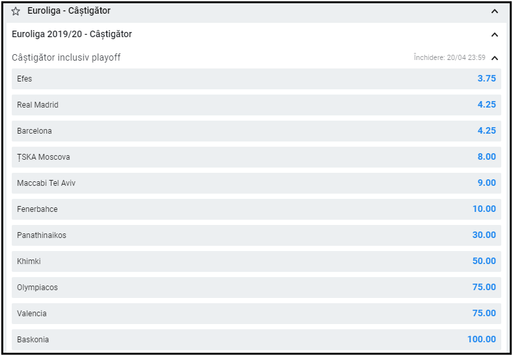This screenshot has width=513, height=356.
Task: Choose ȚSKA Moscova odds 8.00
Action: pos(486,157)
